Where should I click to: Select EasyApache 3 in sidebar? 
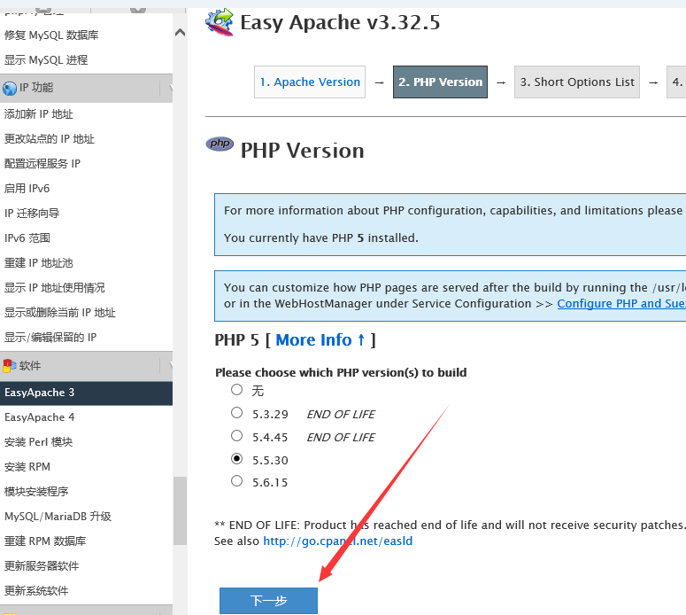(86, 393)
